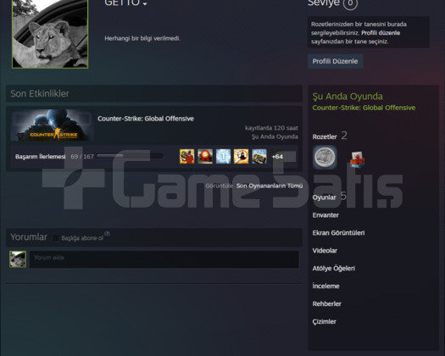This screenshot has height=356, width=445.
Task: Click the green Counter-Strike: Global Offensive in-game link
Action: pyautogui.click(x=364, y=108)
